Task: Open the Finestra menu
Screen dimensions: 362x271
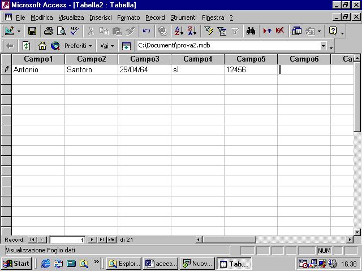Action: tap(213, 18)
